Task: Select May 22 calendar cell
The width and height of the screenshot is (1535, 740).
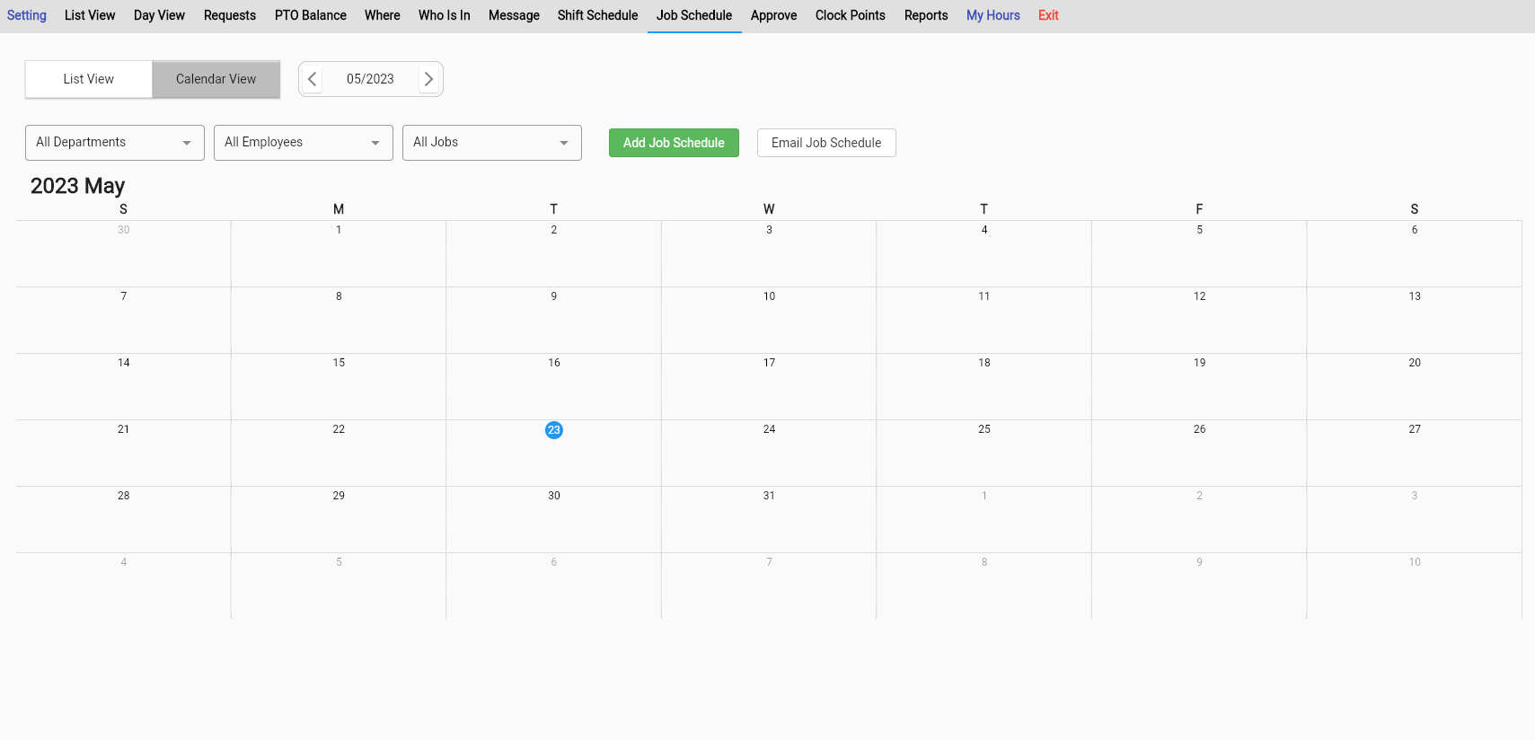Action: coord(339,454)
